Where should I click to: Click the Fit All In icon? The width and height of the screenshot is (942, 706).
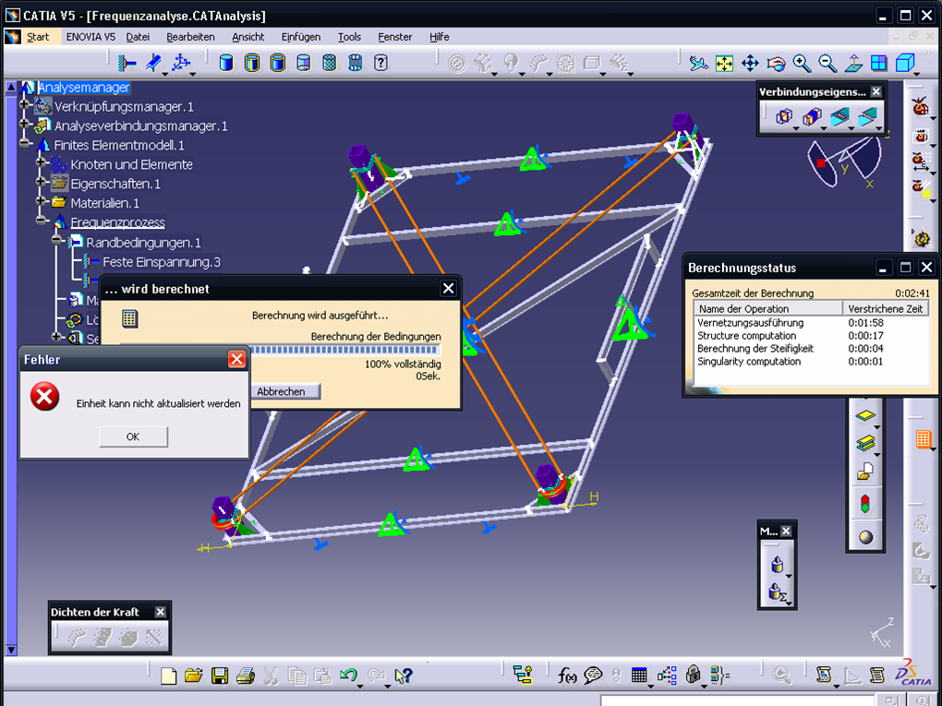click(x=725, y=63)
